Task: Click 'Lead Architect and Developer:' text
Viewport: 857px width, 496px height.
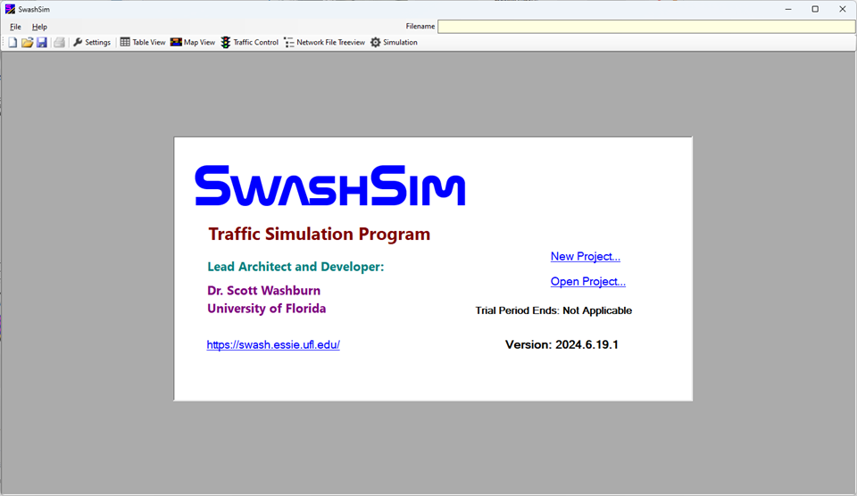Action: coord(295,267)
